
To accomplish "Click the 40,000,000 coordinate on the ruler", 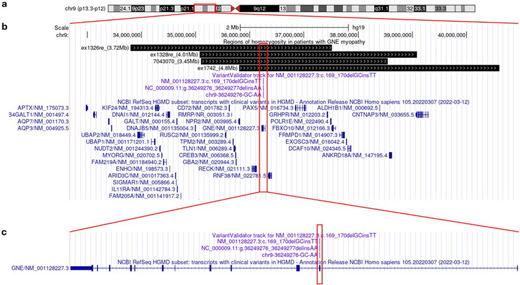I will 451,35.
